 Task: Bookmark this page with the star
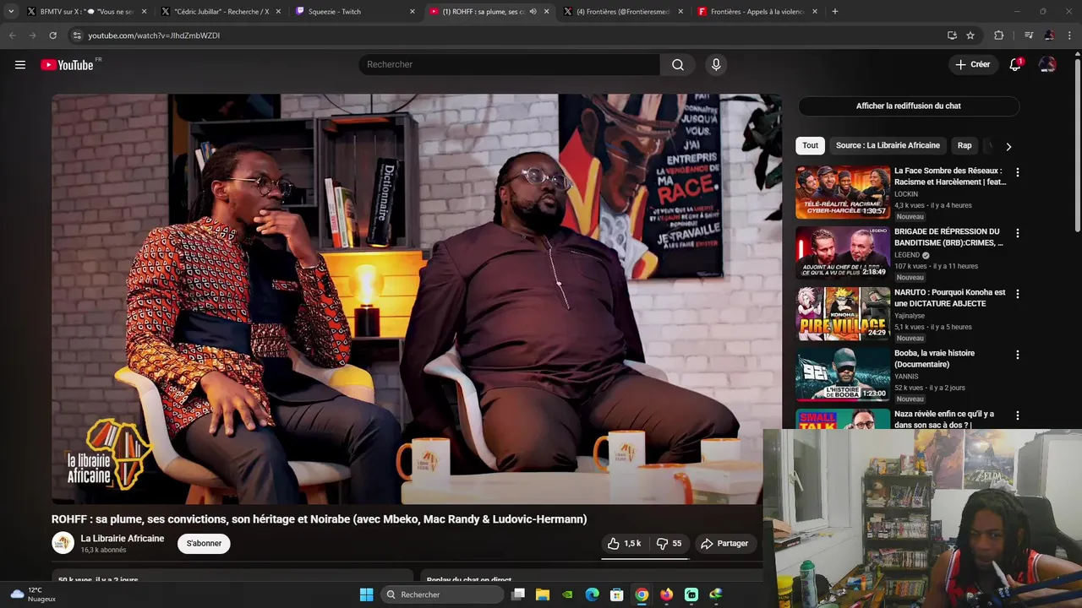(x=970, y=35)
